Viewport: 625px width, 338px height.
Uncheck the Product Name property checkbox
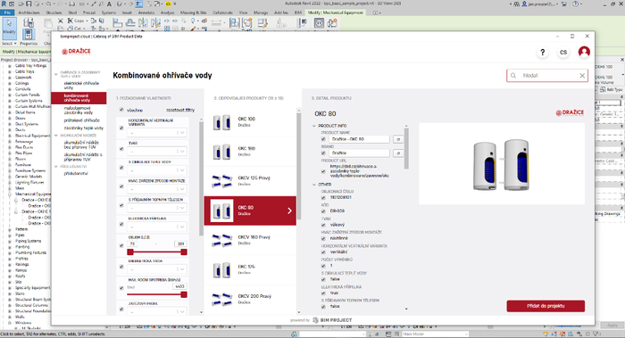point(323,139)
